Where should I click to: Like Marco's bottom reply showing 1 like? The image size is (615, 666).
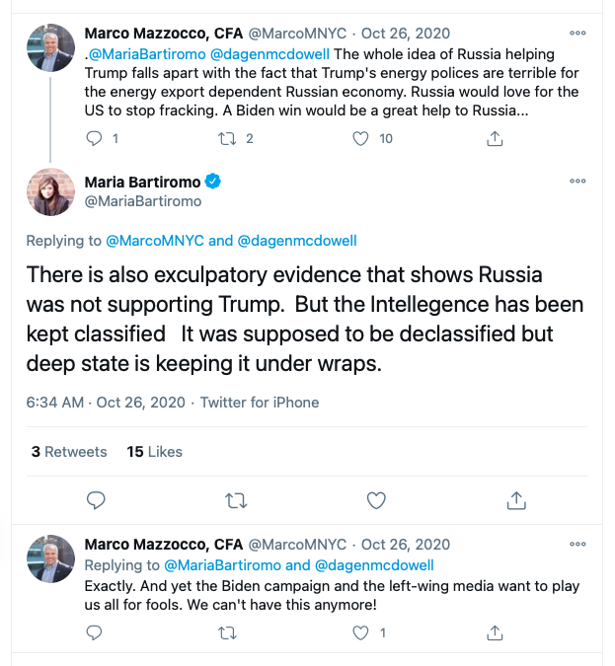tap(361, 632)
